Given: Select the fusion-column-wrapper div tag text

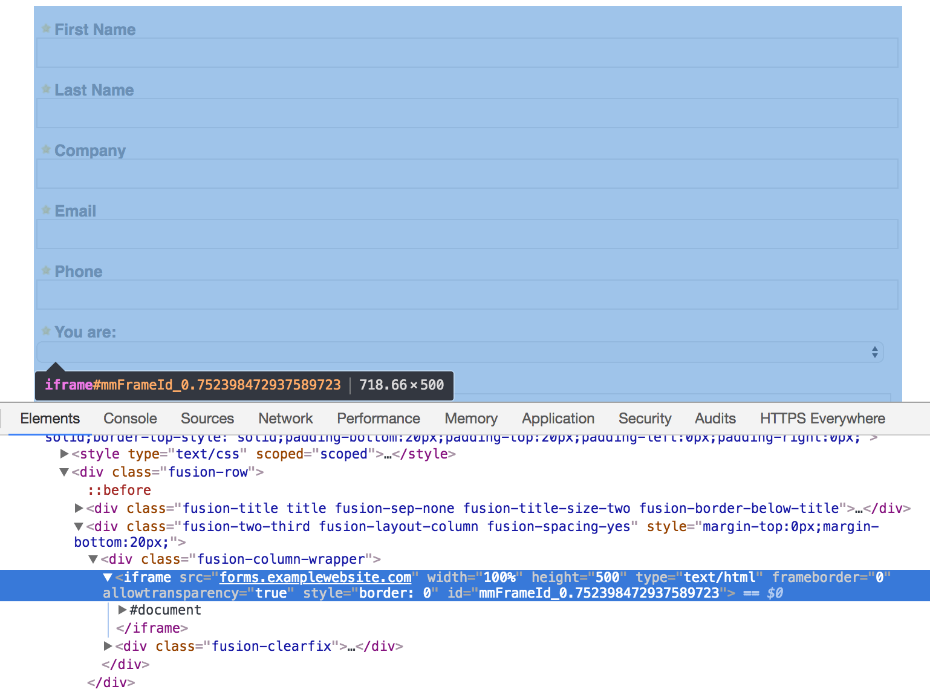Looking at the screenshot, I should pos(241,559).
